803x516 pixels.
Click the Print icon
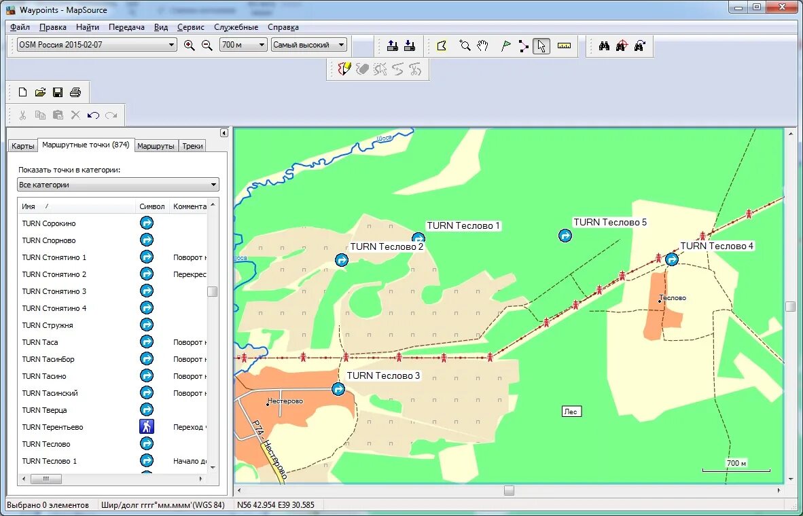(x=75, y=92)
